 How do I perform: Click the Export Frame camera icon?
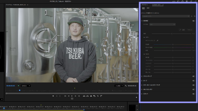pyautogui.click(x=91, y=96)
